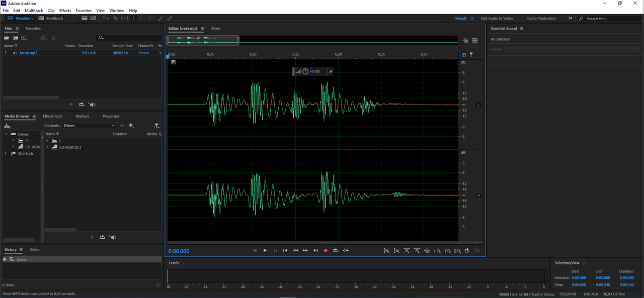644x298 pixels.
Task: Open the Effects menu
Action: 65,10
